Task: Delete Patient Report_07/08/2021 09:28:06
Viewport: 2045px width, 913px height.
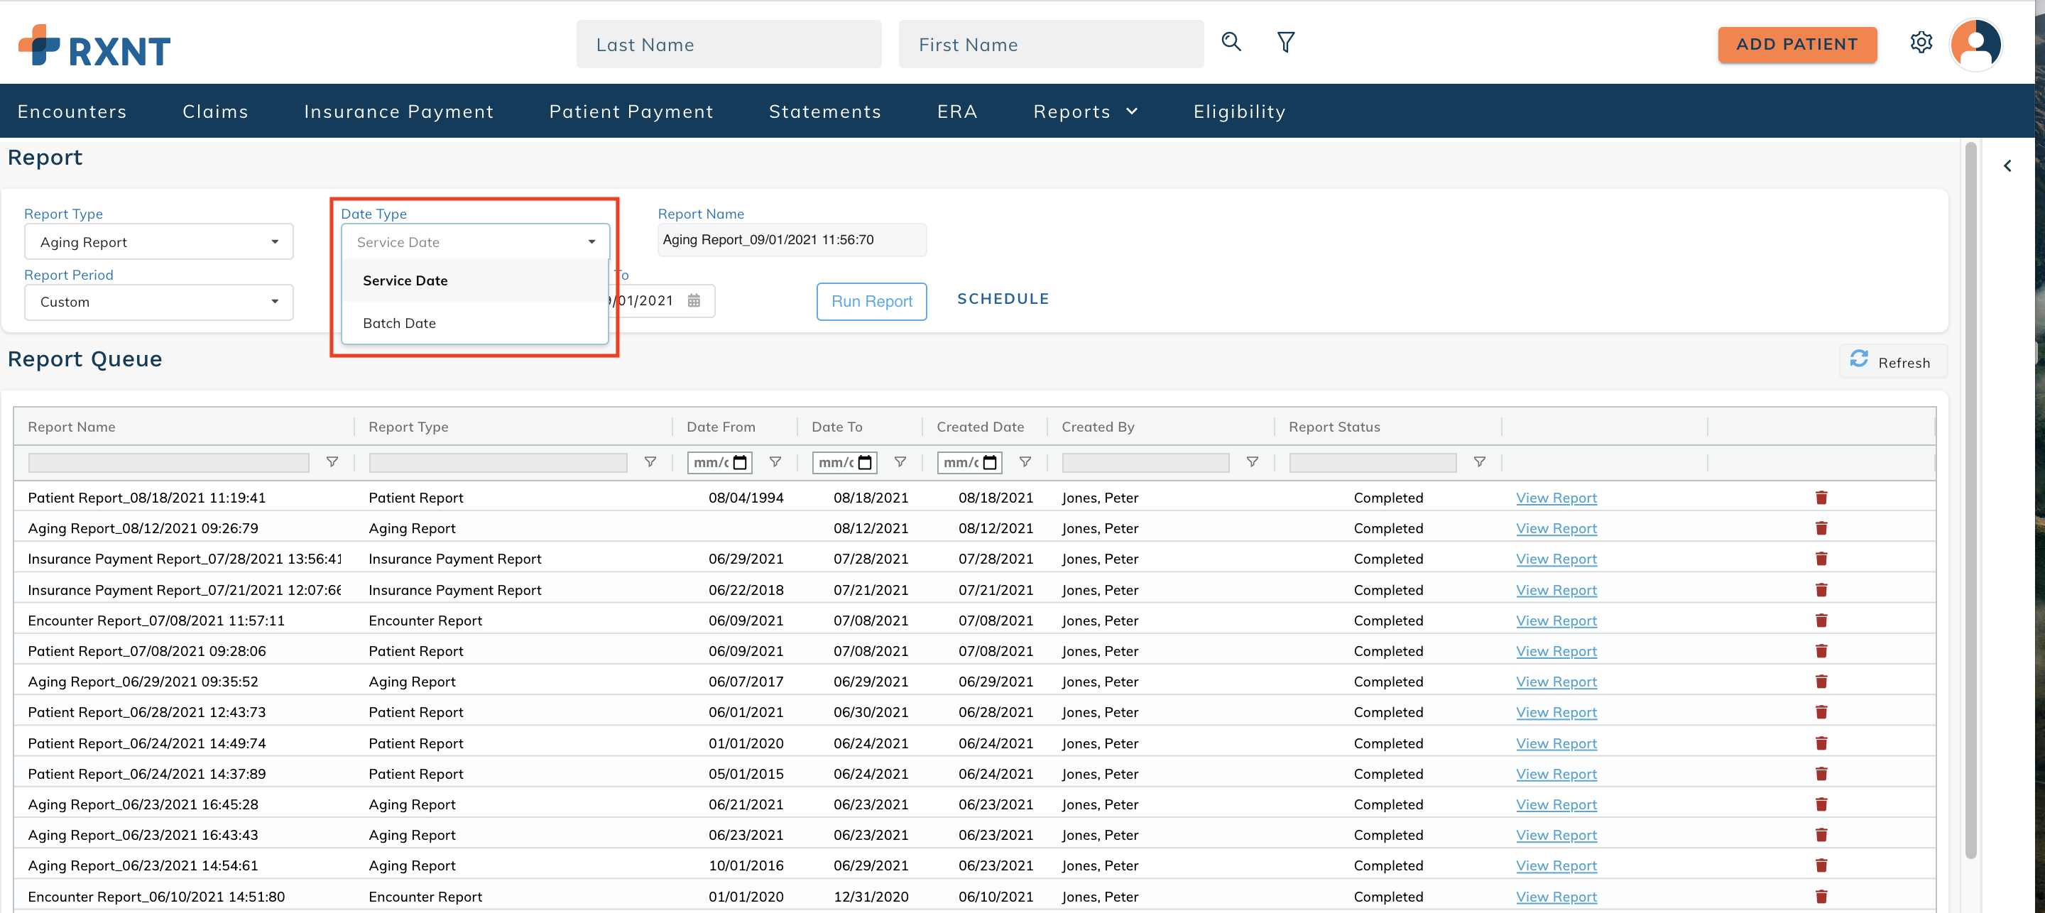Action: click(x=1821, y=651)
